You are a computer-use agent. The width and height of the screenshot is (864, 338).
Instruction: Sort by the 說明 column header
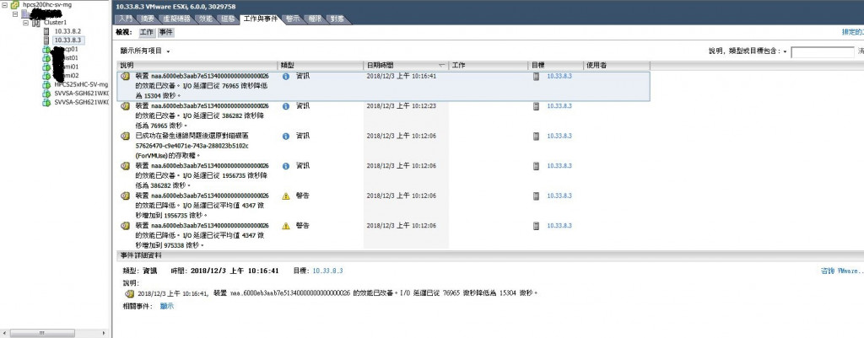click(198, 66)
